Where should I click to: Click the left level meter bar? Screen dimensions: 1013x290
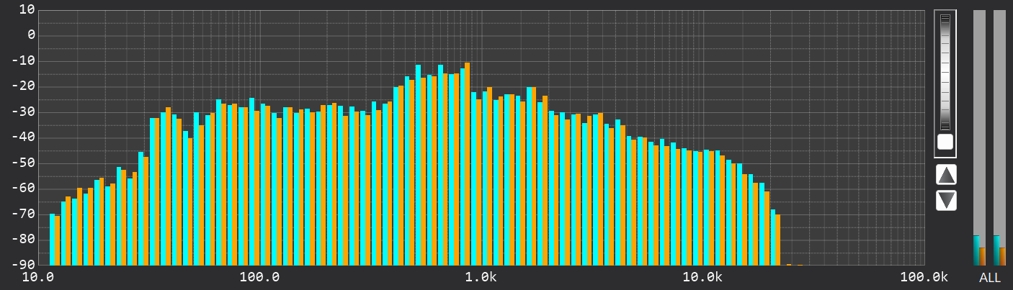pyautogui.click(x=979, y=137)
